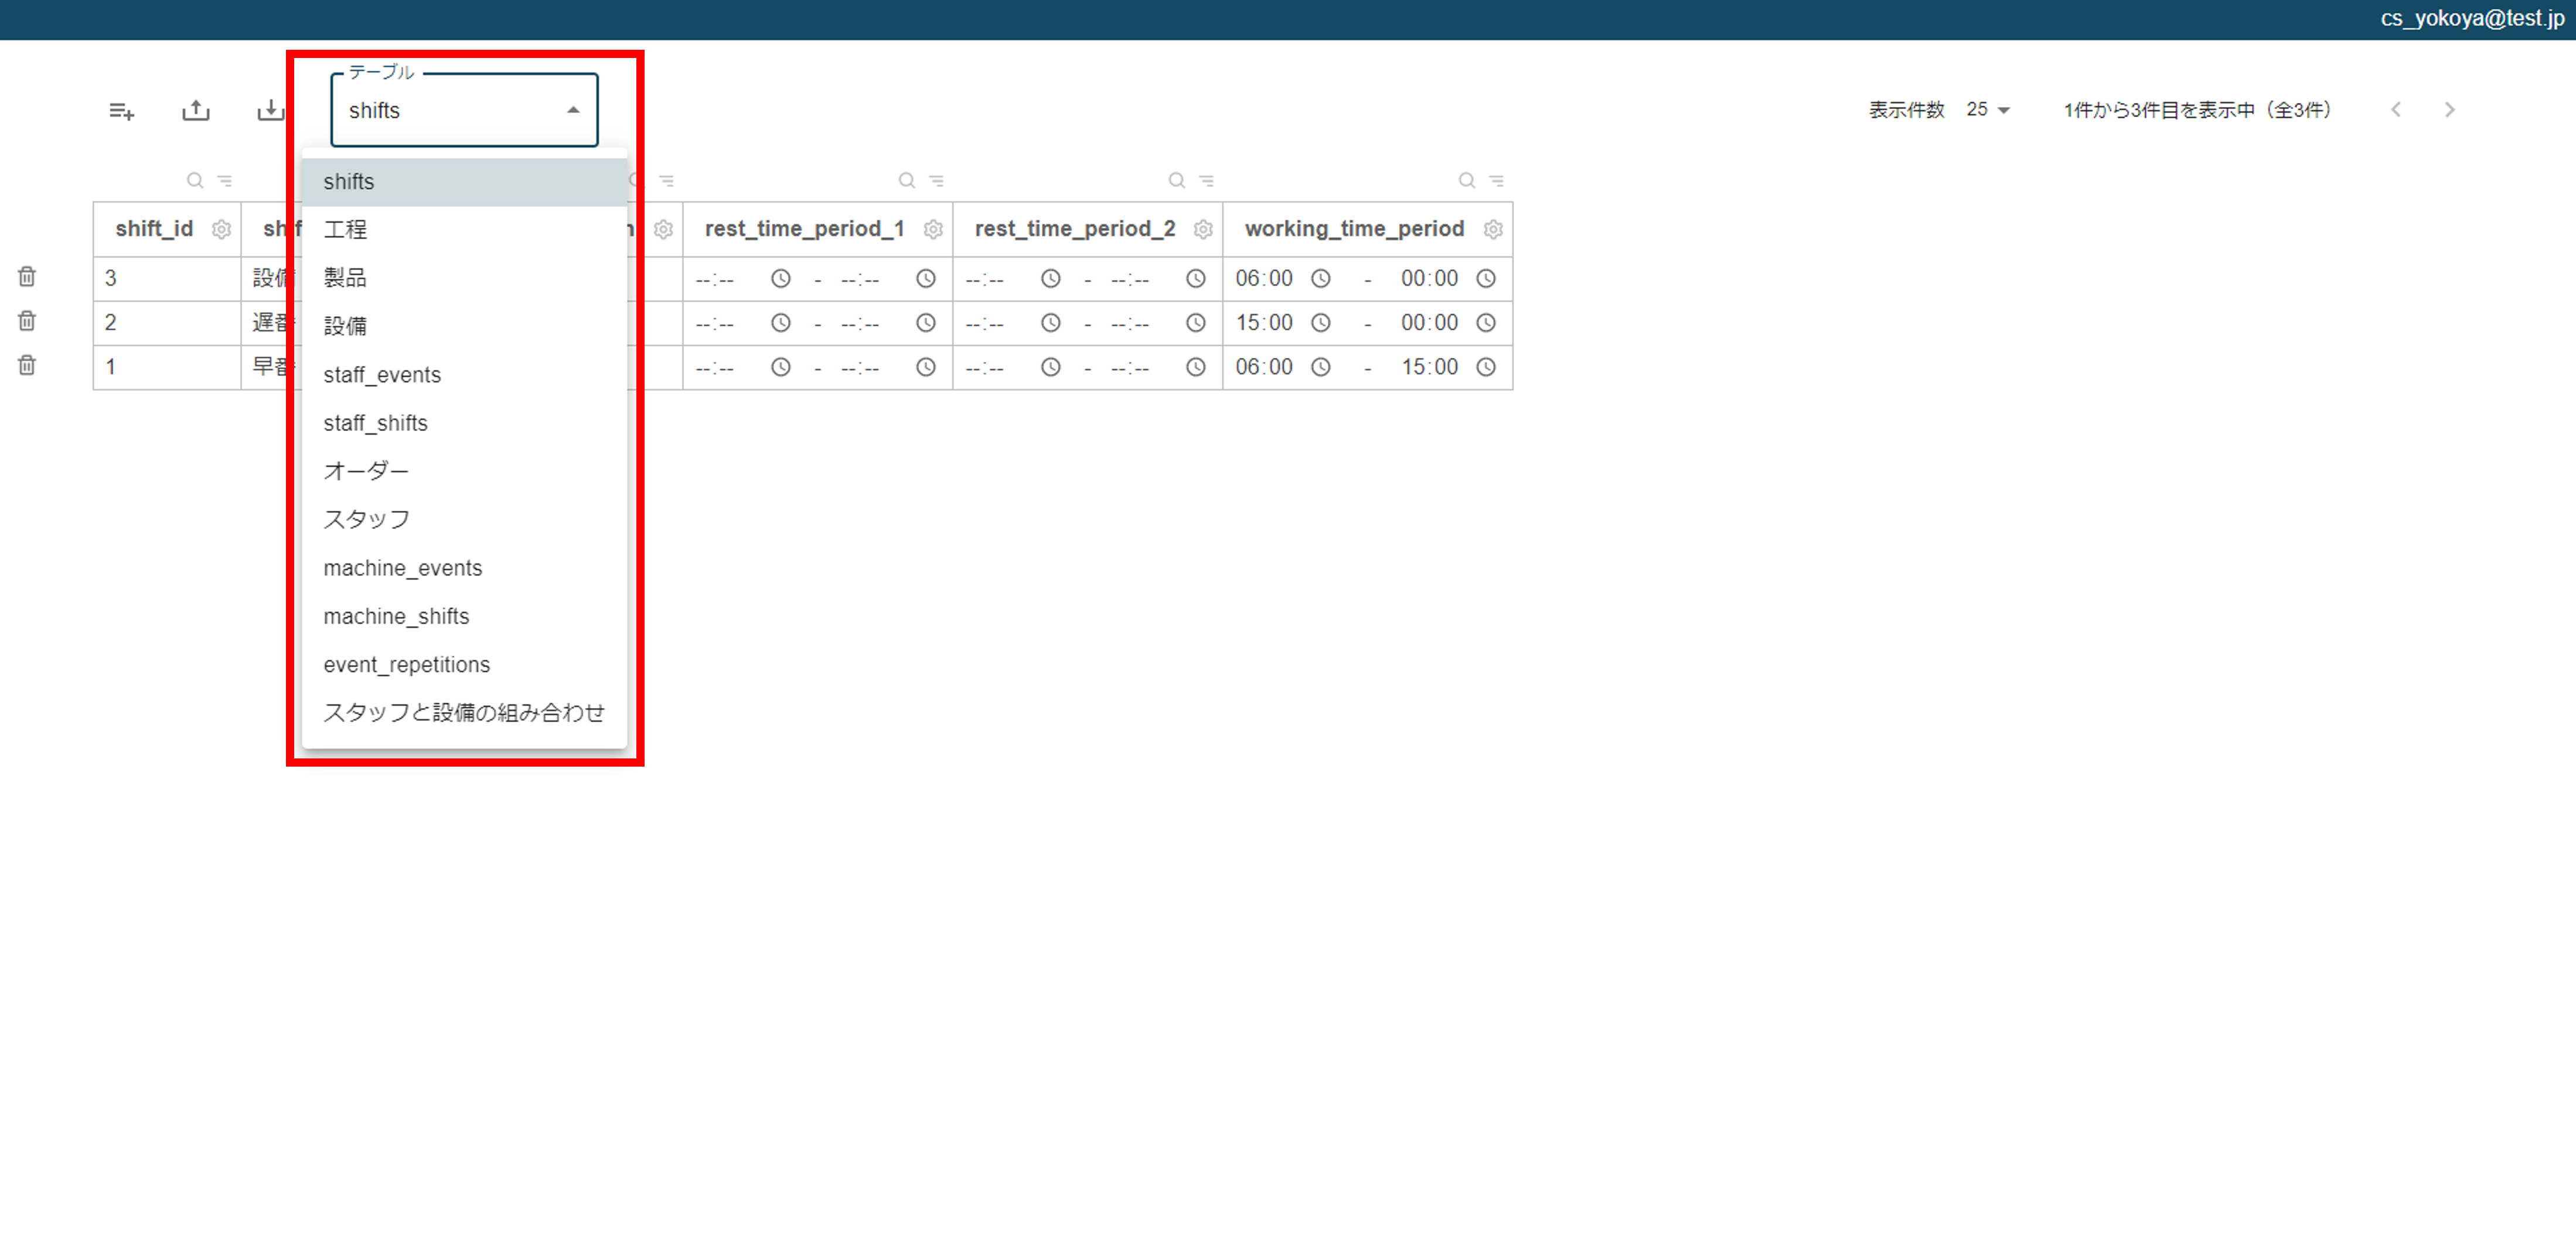2576x1241 pixels.
Task: Select スタッフ in table list
Action: (464, 519)
